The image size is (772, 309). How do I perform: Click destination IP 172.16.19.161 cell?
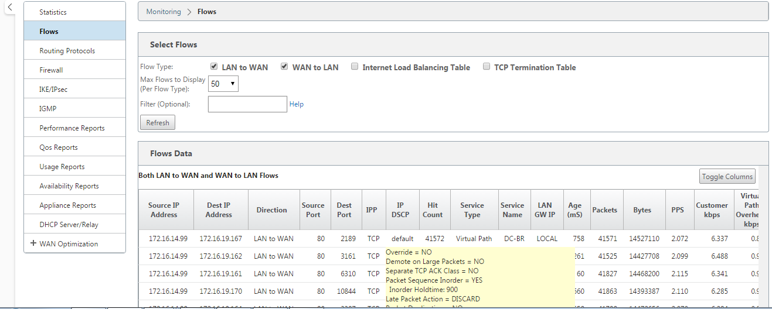click(220, 273)
